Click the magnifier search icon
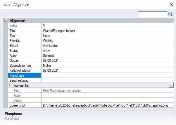The height and width of the screenshot is (125, 176). tap(170, 14)
